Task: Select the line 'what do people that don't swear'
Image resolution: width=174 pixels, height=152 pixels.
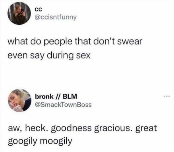Action: point(75,42)
